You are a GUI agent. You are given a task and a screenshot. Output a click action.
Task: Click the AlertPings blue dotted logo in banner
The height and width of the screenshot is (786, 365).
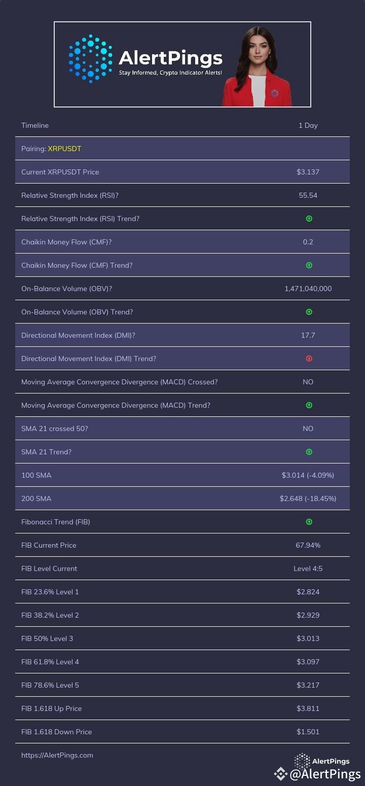coord(90,59)
